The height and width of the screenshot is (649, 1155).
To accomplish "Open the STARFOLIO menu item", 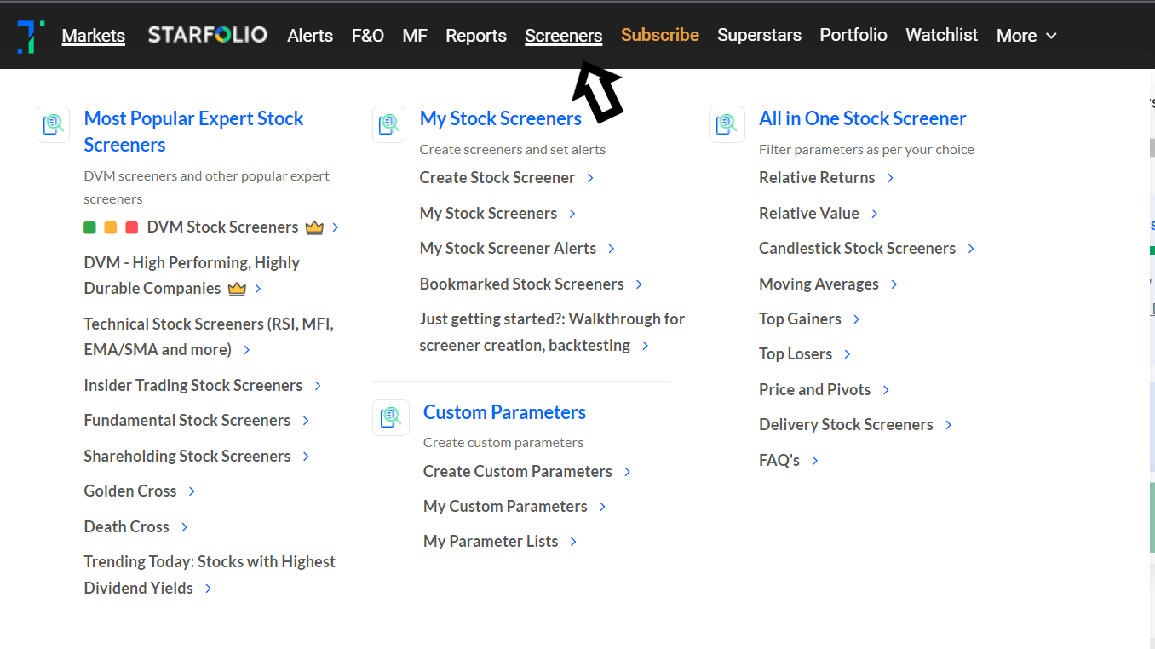I will pos(208,35).
